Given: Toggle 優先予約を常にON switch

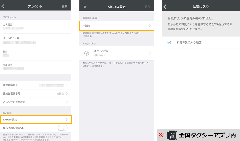Looking at the screenshot, I should coord(63,128).
